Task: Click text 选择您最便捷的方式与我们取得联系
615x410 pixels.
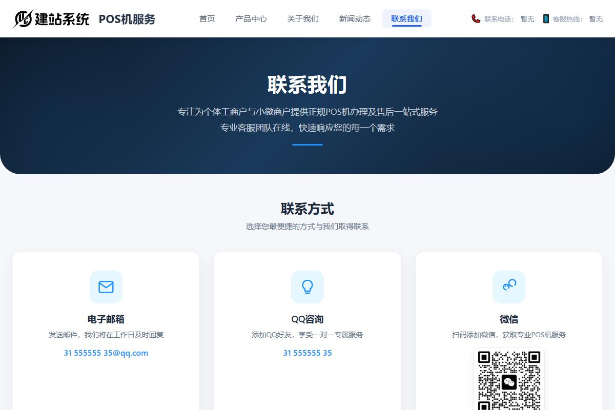Action: coord(307,226)
